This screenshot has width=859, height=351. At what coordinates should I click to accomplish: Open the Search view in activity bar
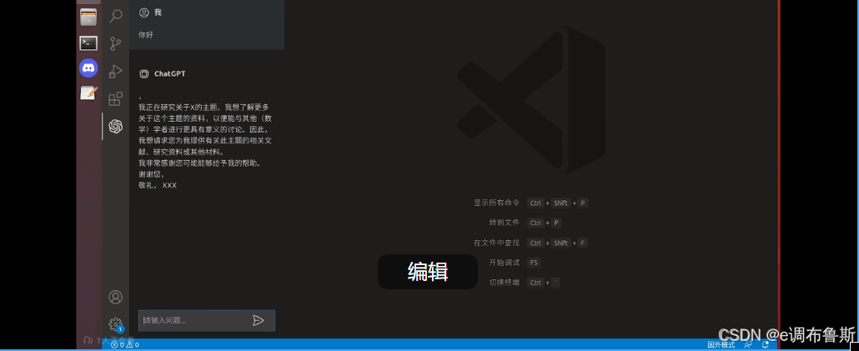tap(116, 16)
